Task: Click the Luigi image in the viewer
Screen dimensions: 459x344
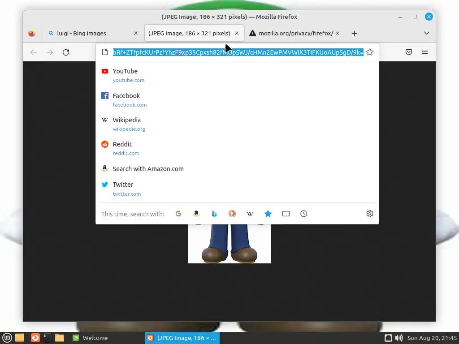Action: click(229, 244)
